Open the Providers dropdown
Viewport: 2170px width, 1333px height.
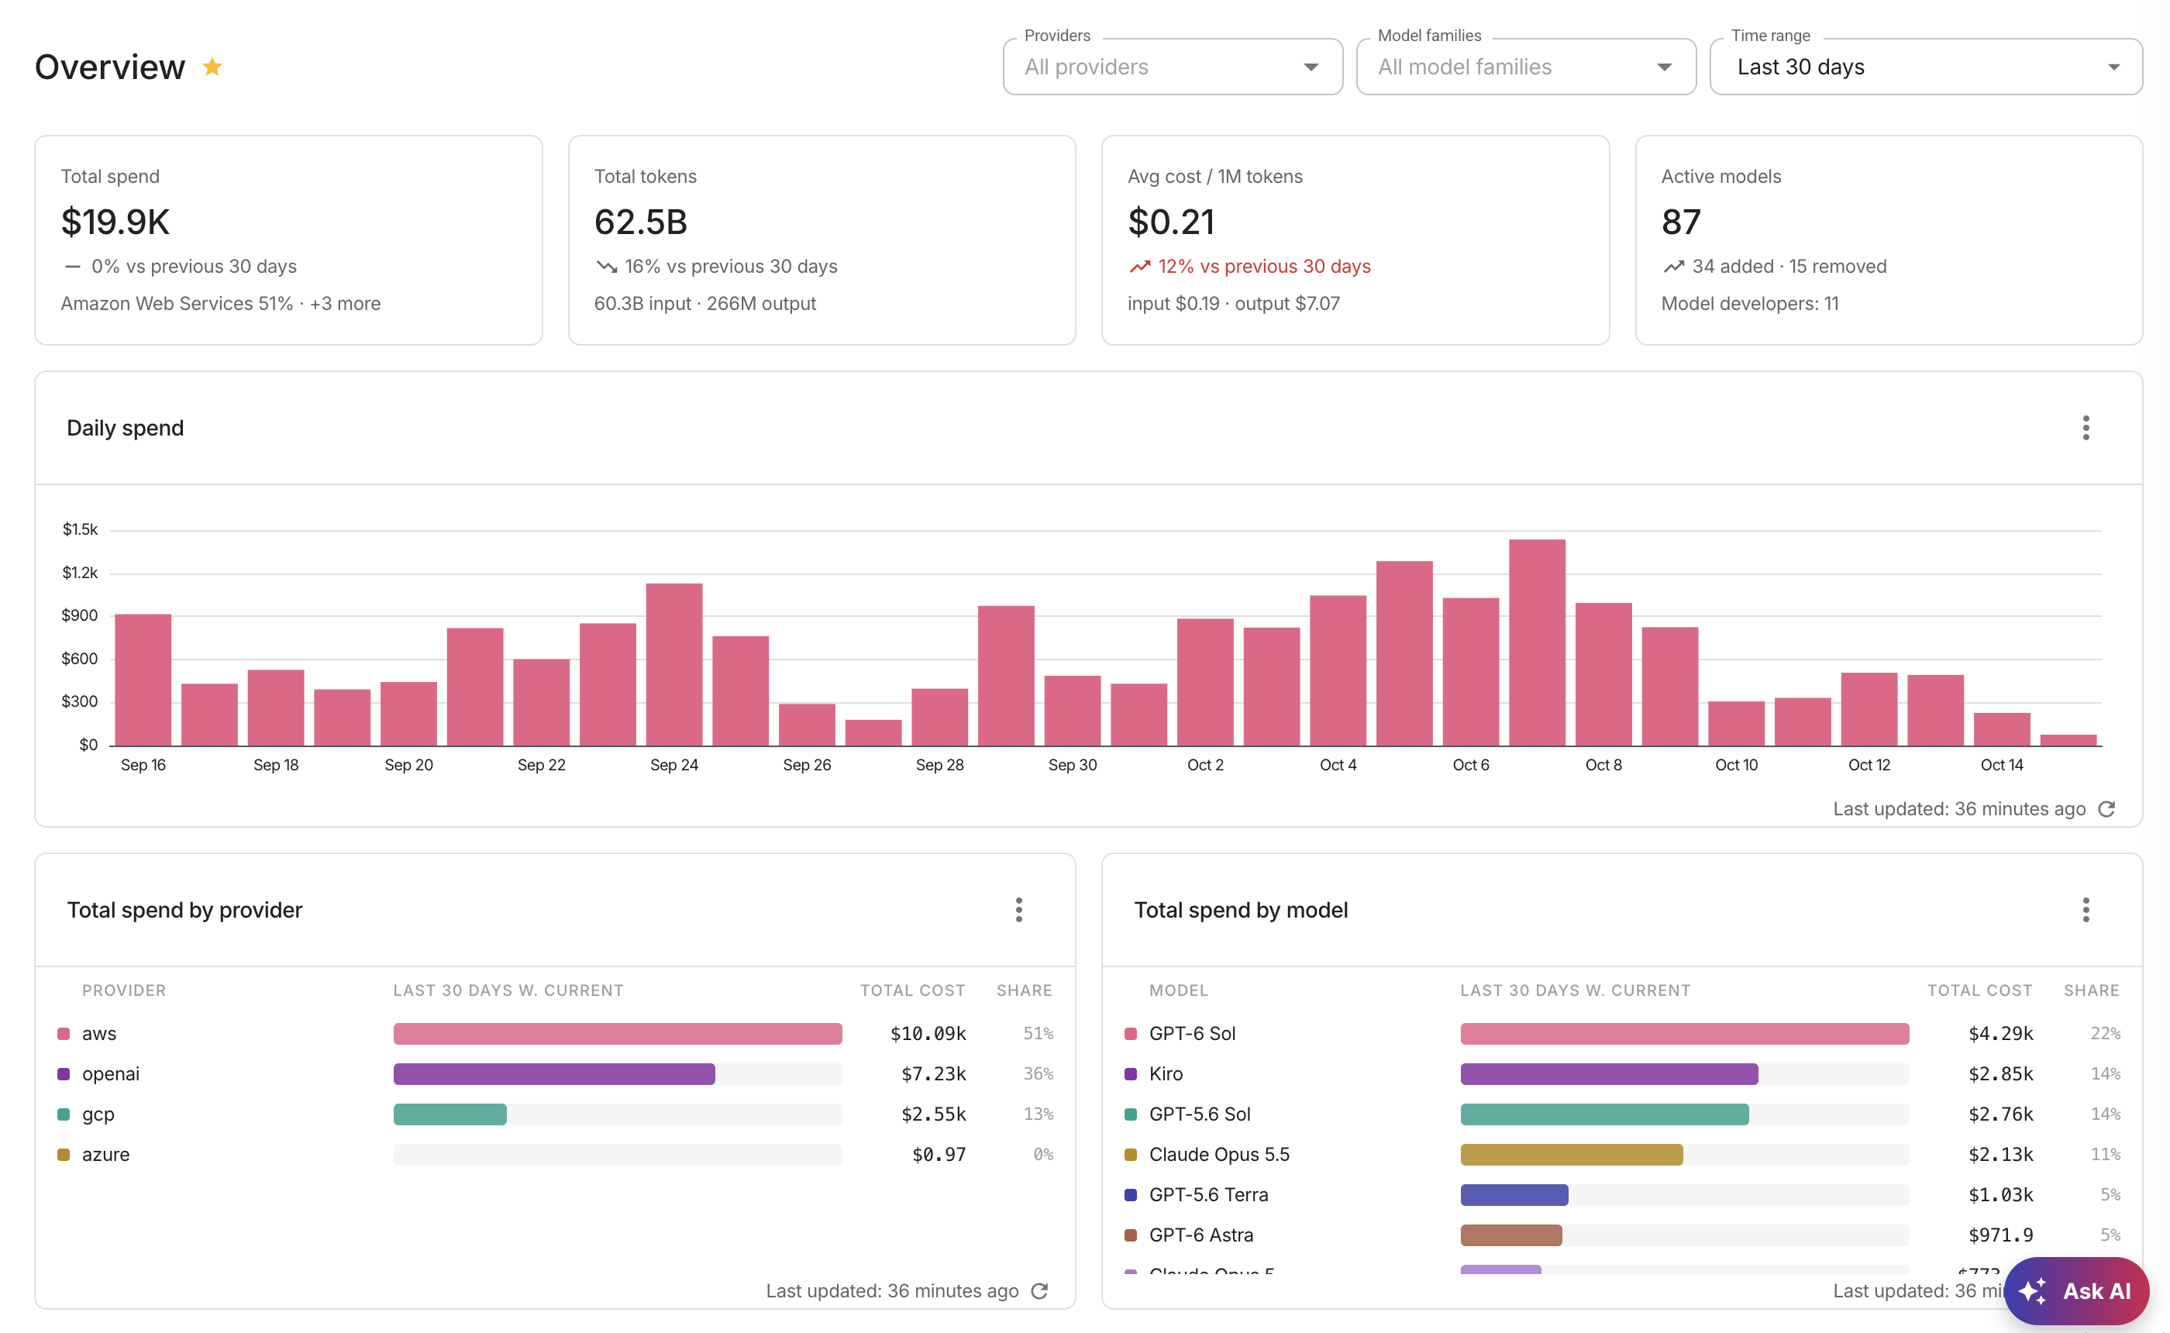coord(1173,67)
